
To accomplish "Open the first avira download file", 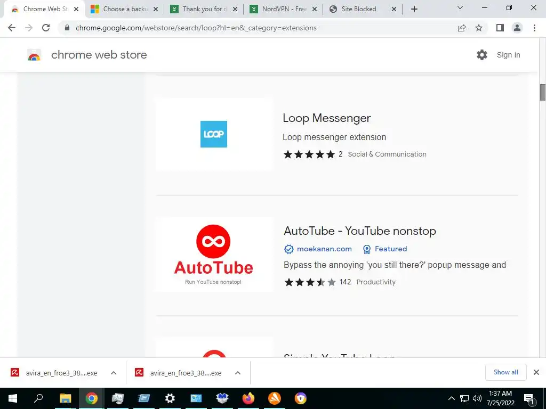I will tap(54, 373).
